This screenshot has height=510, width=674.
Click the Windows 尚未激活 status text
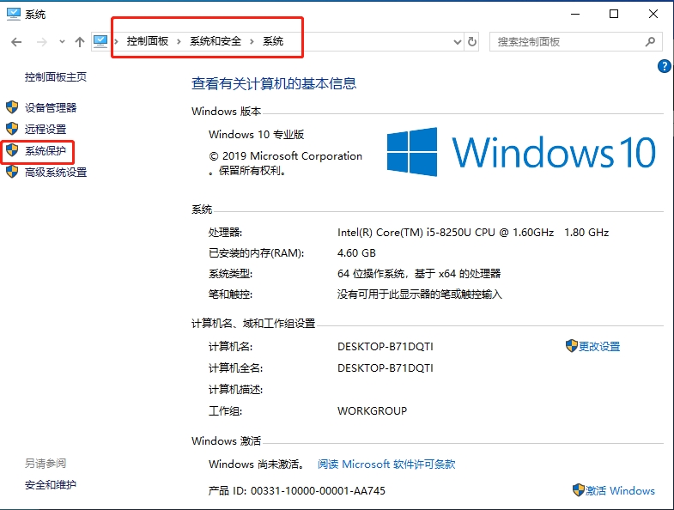pos(257,464)
